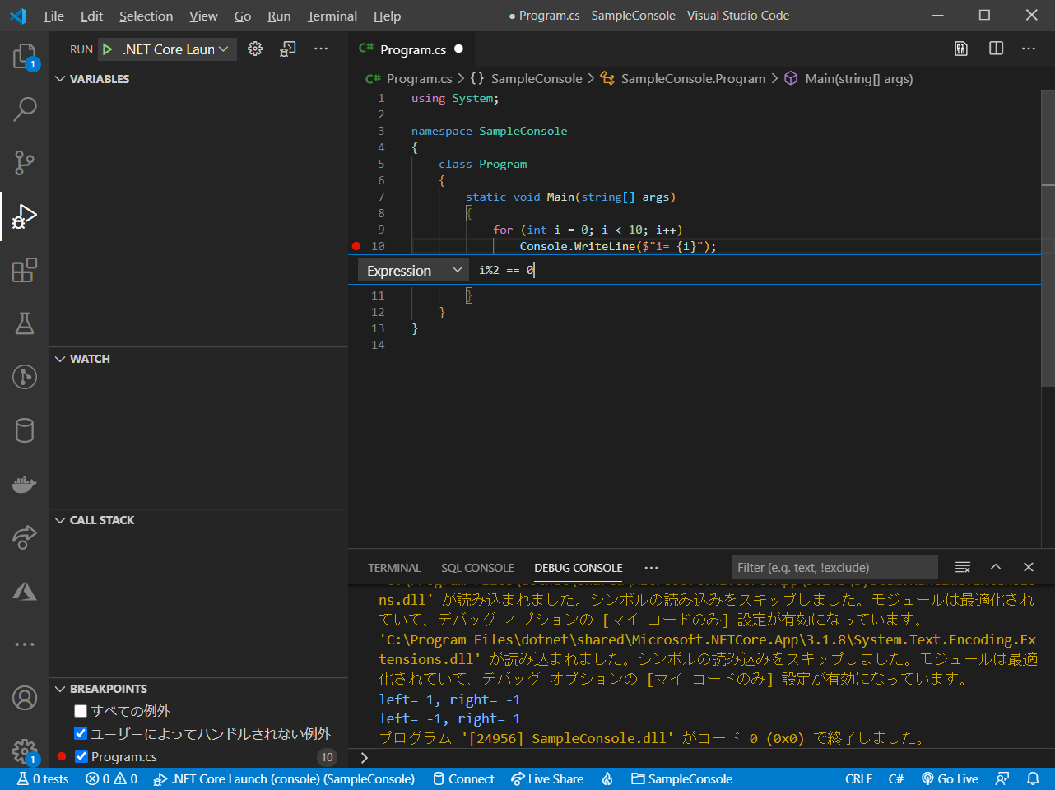Disable the Program.cs breakpoint checkbox

pyautogui.click(x=81, y=756)
